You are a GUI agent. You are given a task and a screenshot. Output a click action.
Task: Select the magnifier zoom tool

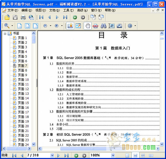[7, 26]
